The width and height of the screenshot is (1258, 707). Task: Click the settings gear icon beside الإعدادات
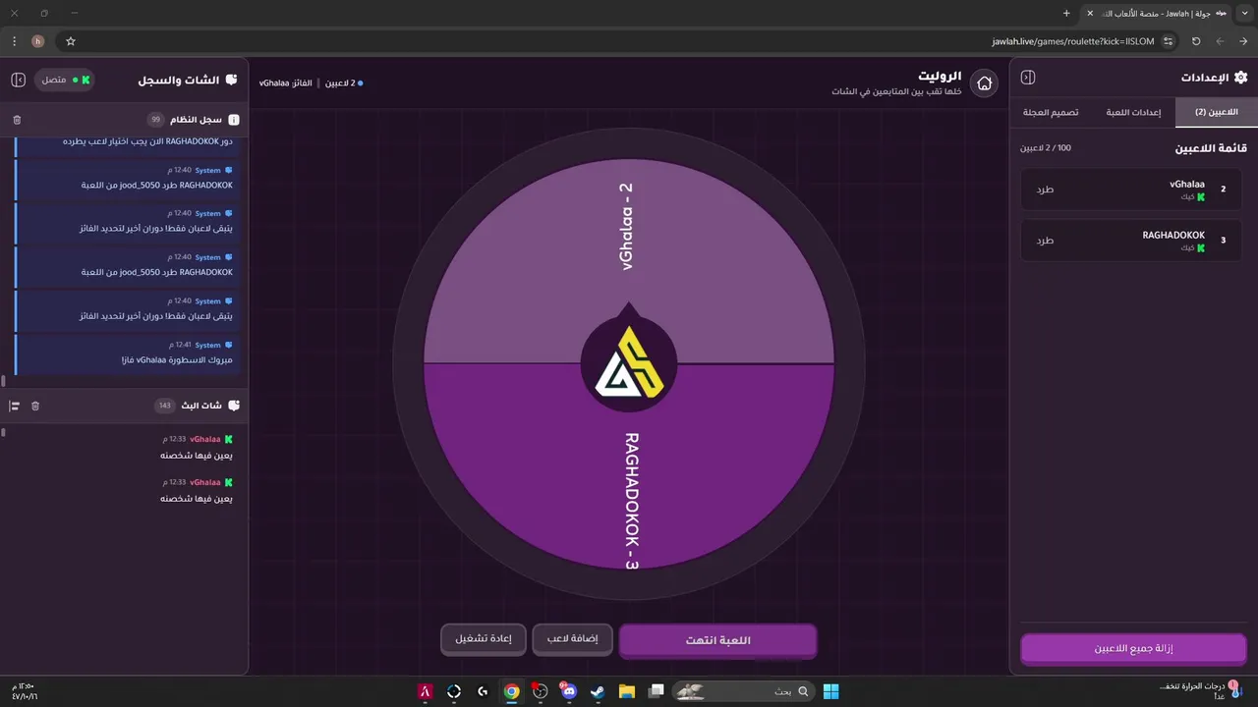(x=1240, y=78)
